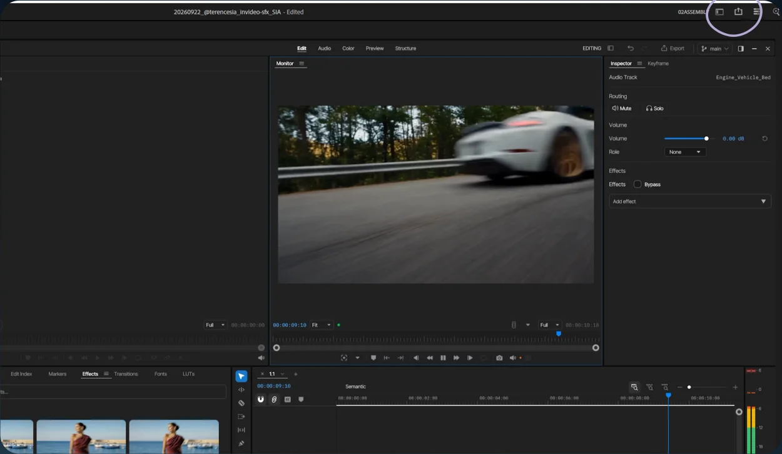Image resolution: width=782 pixels, height=454 pixels.
Task: Open the Monitor's Full resolution dropdown
Action: pyautogui.click(x=550, y=325)
